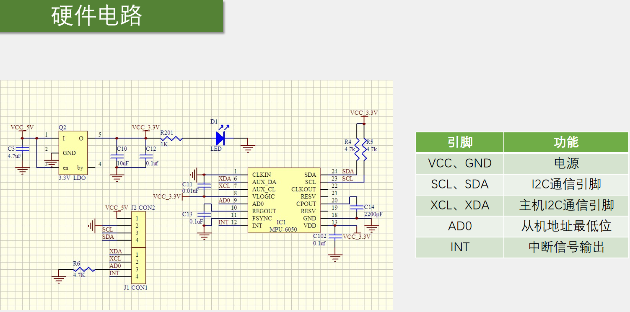Select the INT cell in the table
The height and width of the screenshot is (312, 630).
tap(460, 247)
